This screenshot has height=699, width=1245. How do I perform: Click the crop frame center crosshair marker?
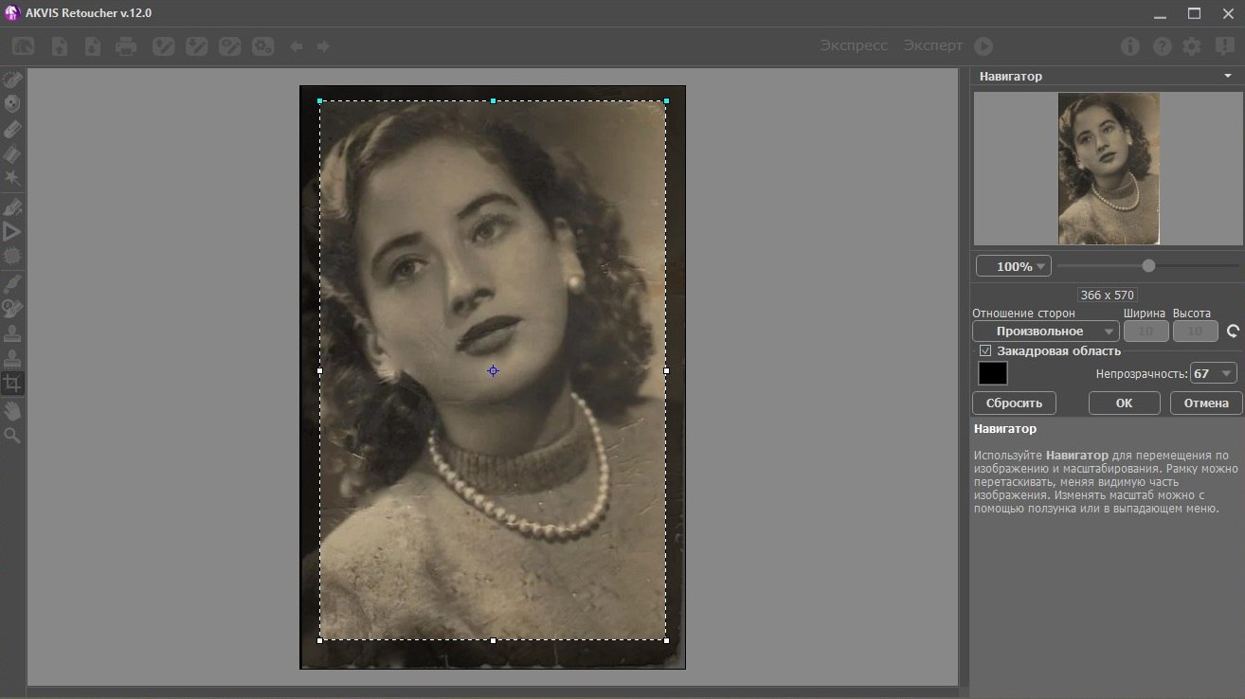pyautogui.click(x=493, y=370)
